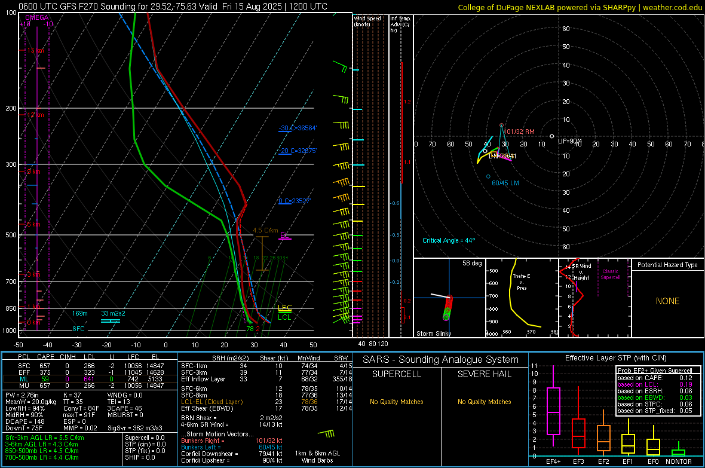The height and width of the screenshot is (468, 705).
Task: Click the Storm Slinky label
Action: coord(433,334)
